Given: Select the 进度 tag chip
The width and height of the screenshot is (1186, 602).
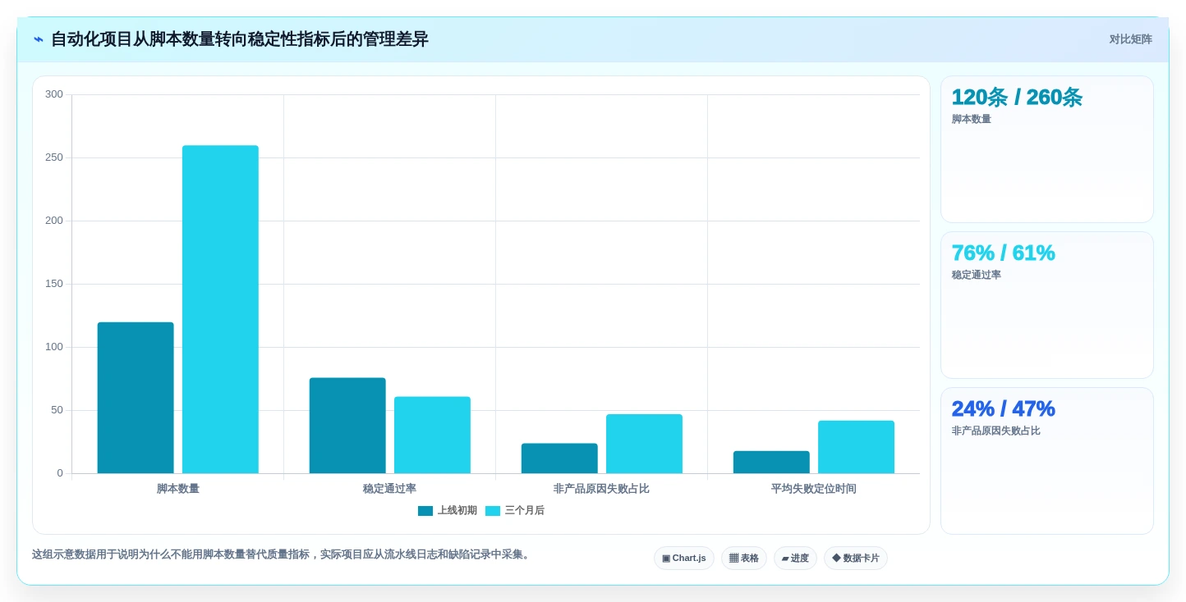Looking at the screenshot, I should click(x=795, y=558).
